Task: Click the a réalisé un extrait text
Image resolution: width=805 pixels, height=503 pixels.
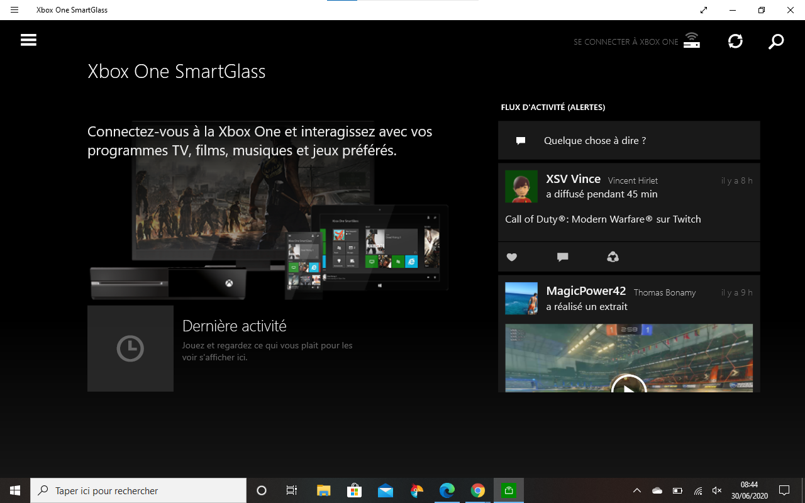Action: (587, 307)
